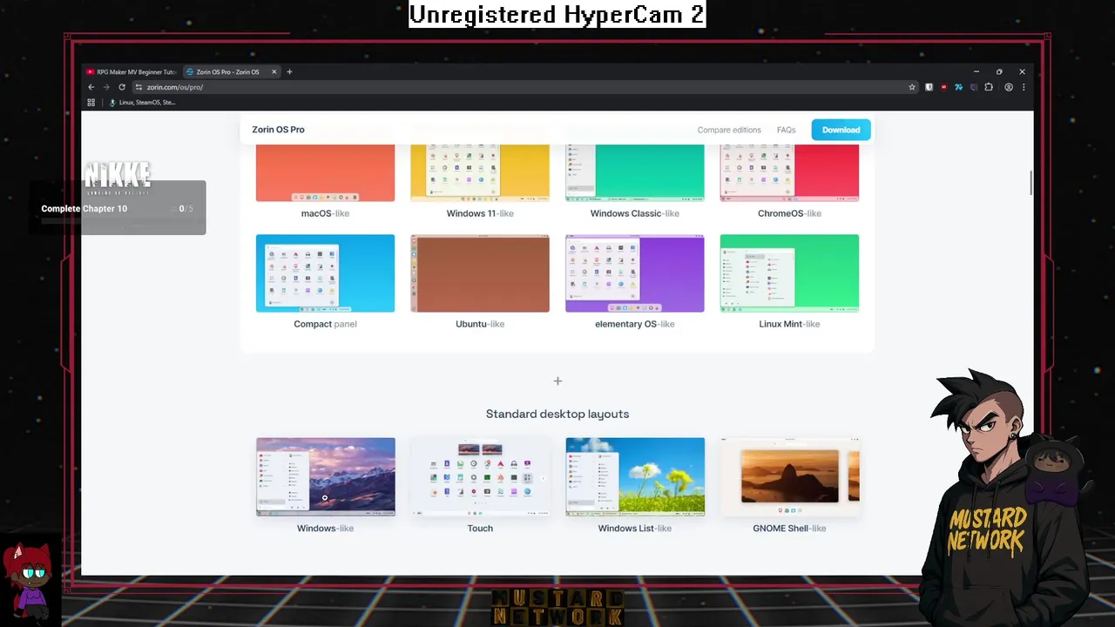1115x627 pixels.
Task: Click the browser forward arrow
Action: point(106,87)
